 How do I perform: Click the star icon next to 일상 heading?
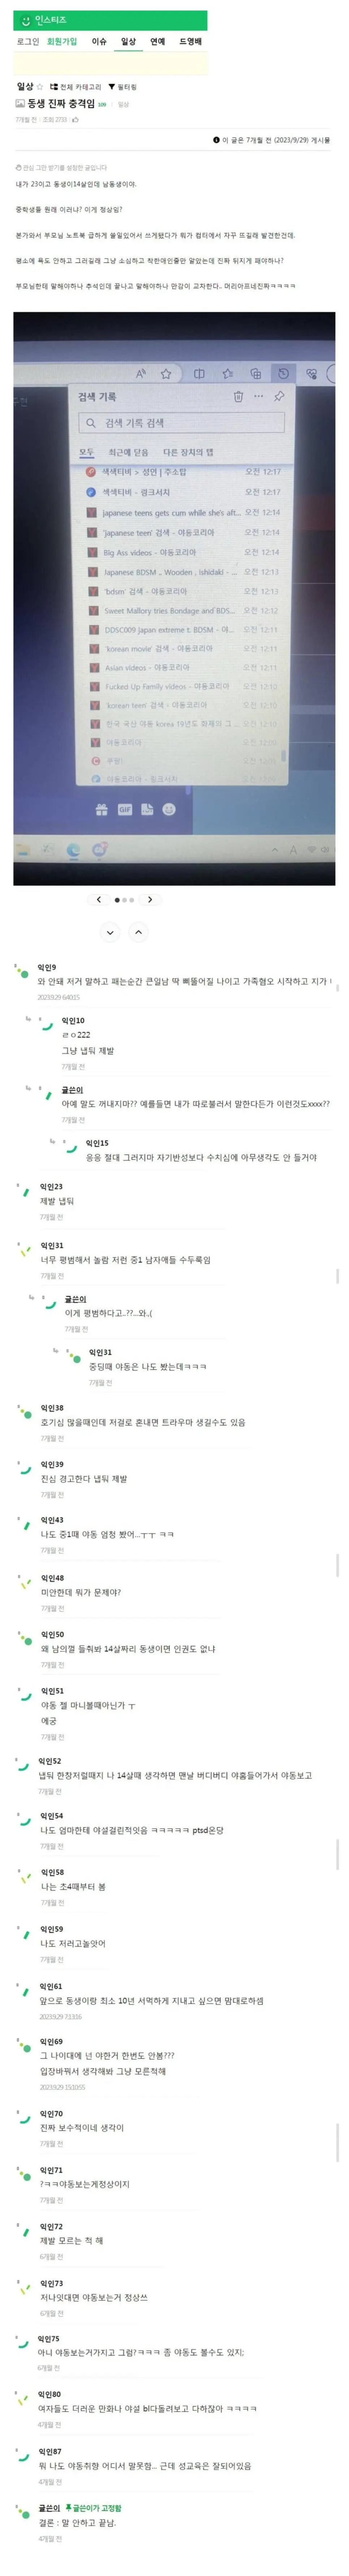[41, 87]
